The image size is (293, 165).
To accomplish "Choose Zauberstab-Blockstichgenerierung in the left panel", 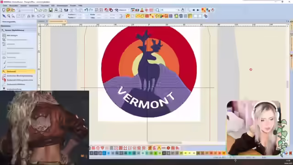I will coord(20,76).
